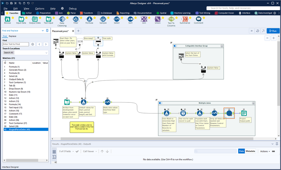281x170 pixels.
Task: Add a new workflow tab
Action: tap(78, 31)
